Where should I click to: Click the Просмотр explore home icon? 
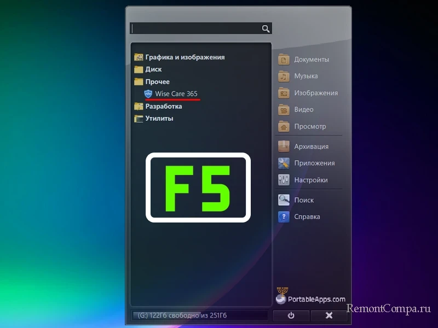(x=284, y=126)
